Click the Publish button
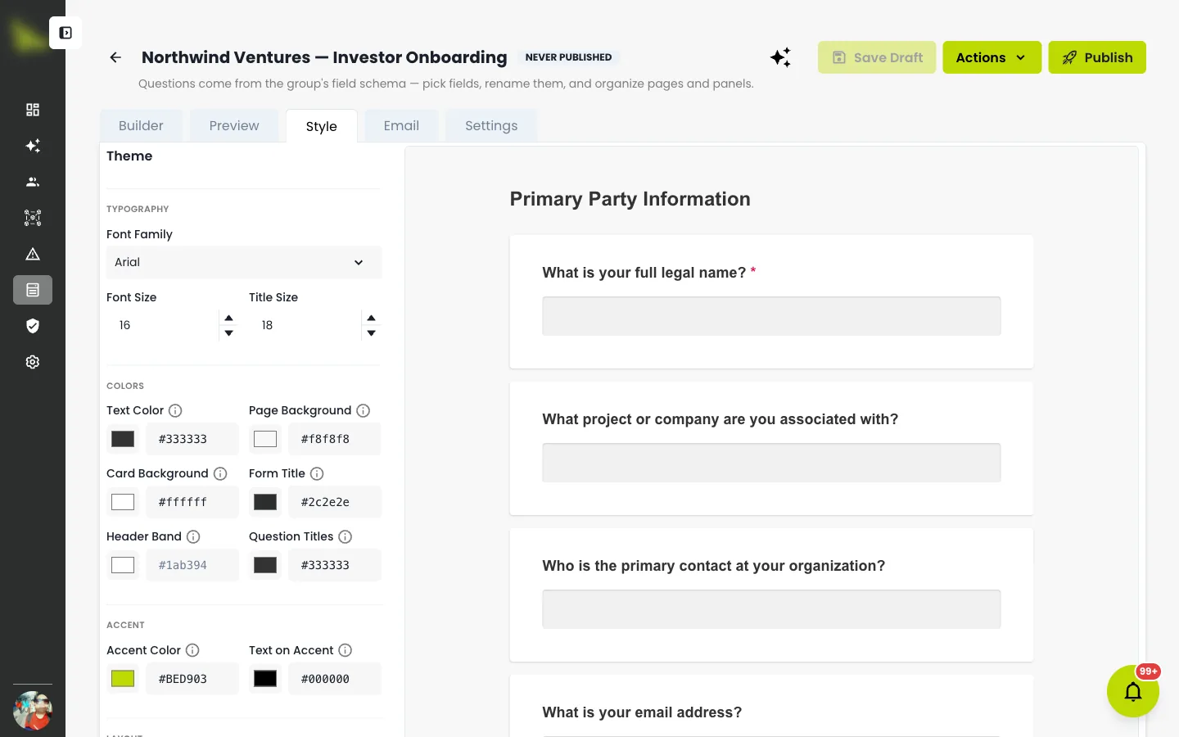Screen dimensions: 1179x737 tap(1097, 57)
